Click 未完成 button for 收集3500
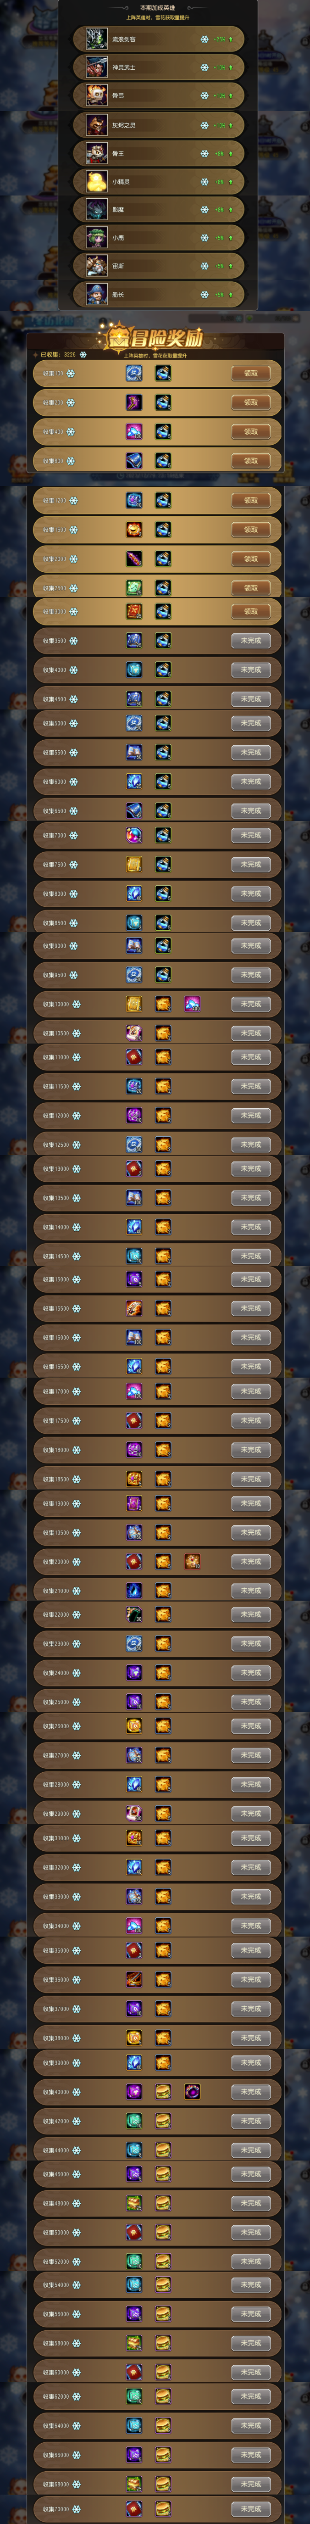 click(250, 641)
